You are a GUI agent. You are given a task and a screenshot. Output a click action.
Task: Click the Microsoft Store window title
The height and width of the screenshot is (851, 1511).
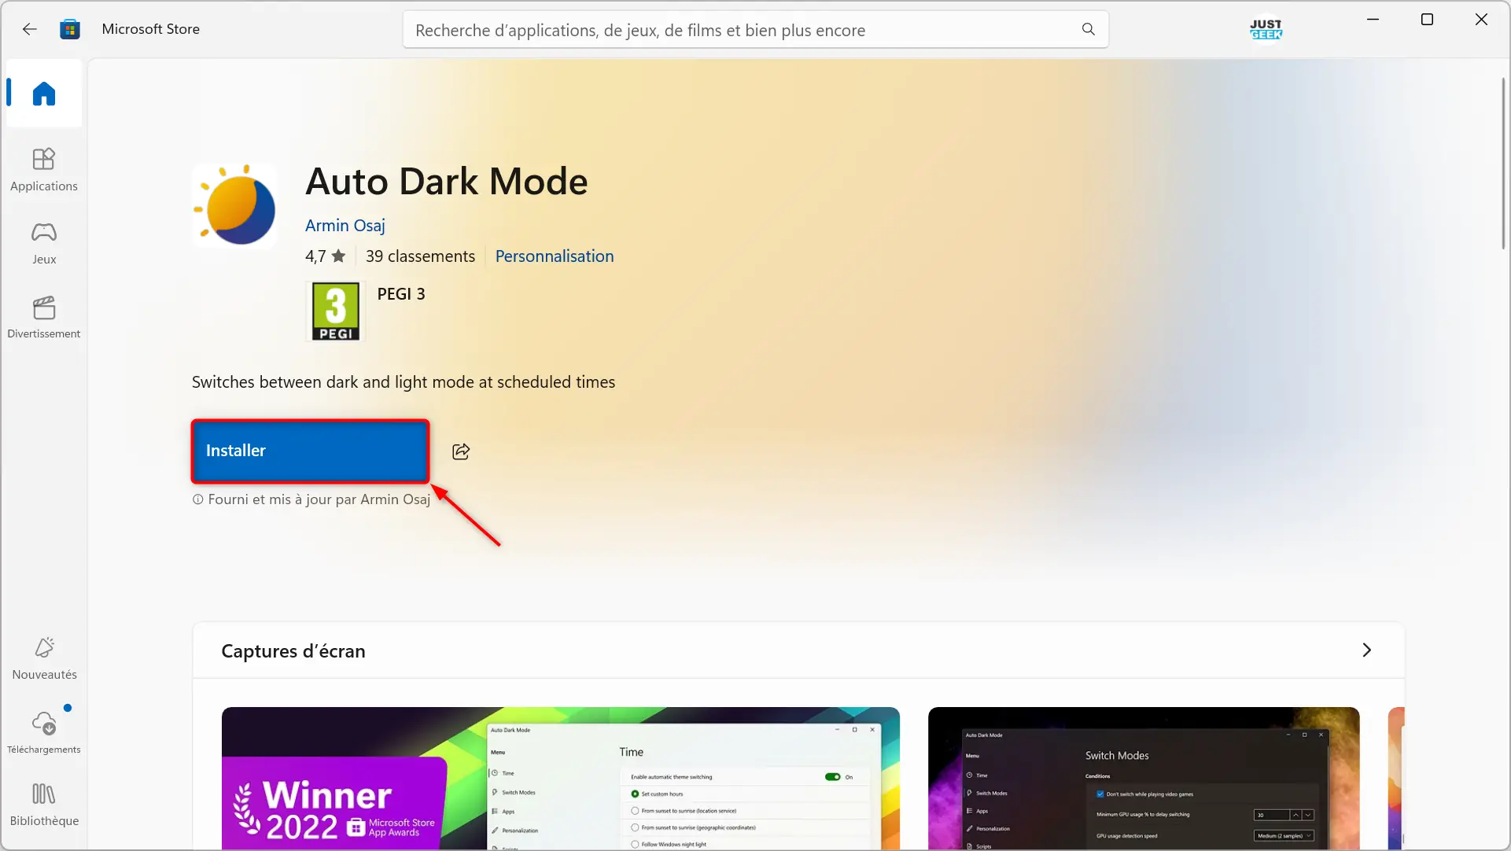pos(151,29)
